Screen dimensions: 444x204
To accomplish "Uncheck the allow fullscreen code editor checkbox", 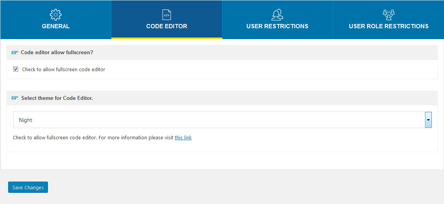I will coord(16,69).
